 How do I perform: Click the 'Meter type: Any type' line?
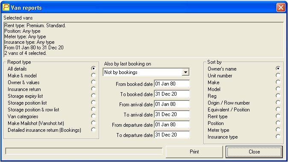point(25,37)
